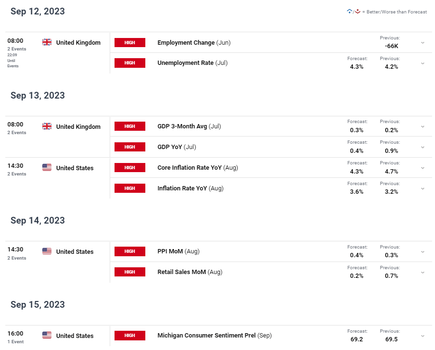Image resolution: width=435 pixels, height=350 pixels.
Task: Click the UK flag beside the Sep 12 events
Action: point(47,42)
